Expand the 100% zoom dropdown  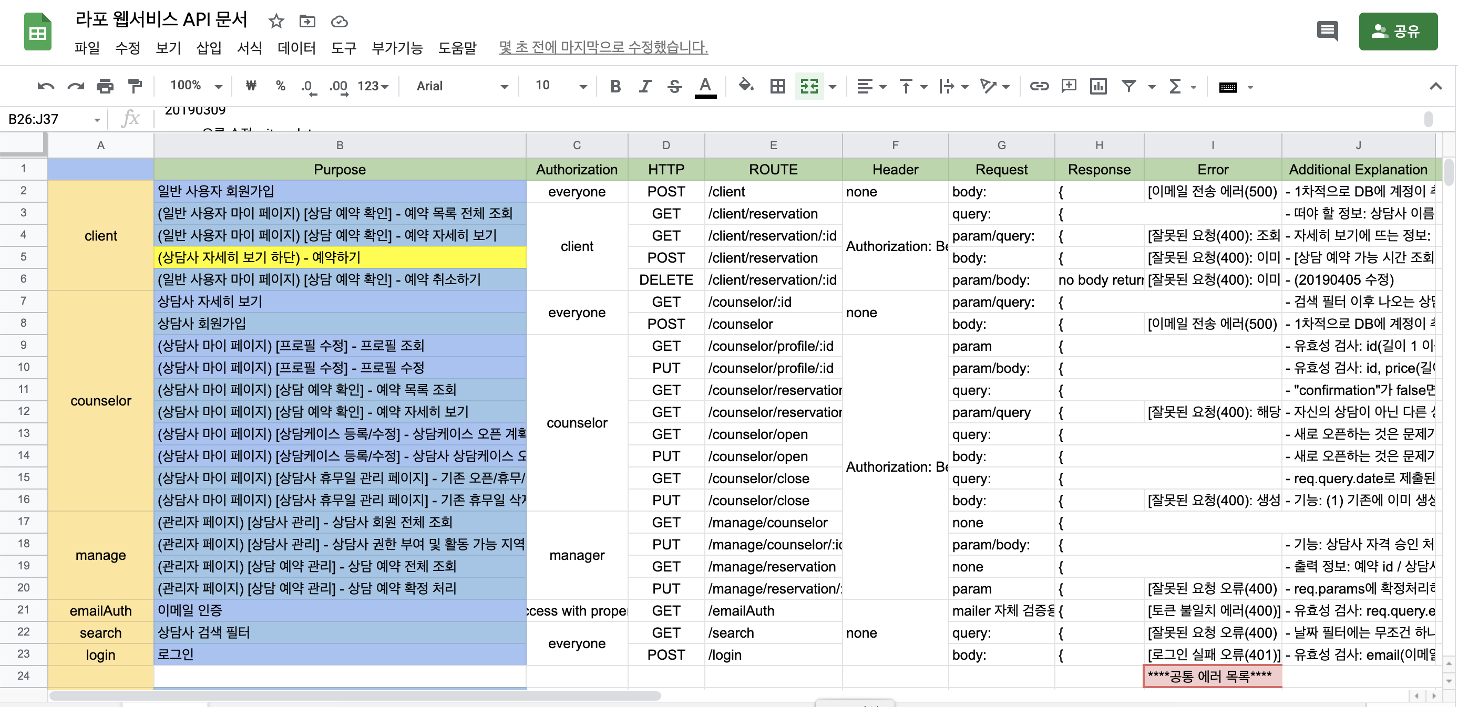click(196, 86)
